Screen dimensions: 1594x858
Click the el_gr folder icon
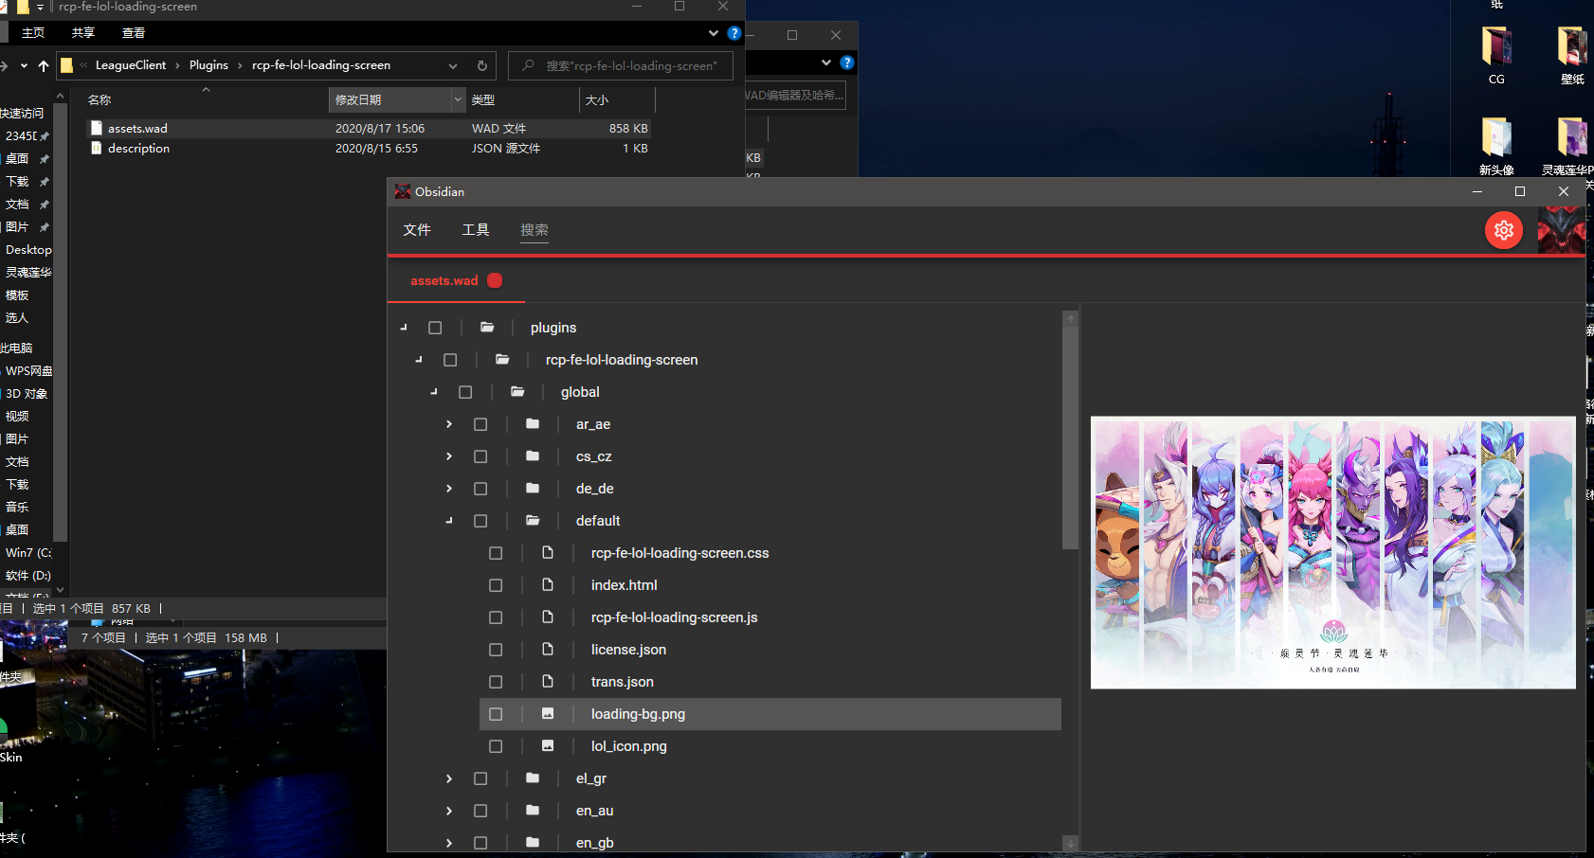(x=533, y=778)
